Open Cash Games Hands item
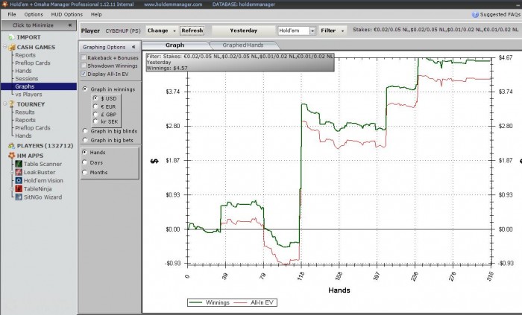Viewport: 522px width, 315px height. (23, 71)
